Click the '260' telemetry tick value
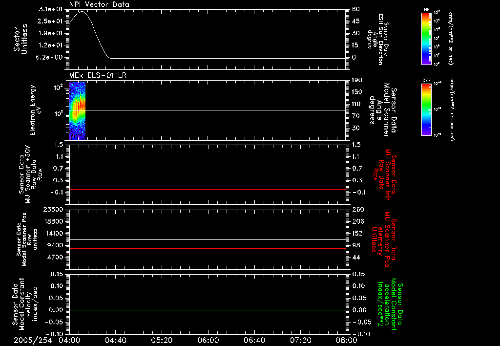The height and width of the screenshot is (346, 500). pyautogui.click(x=357, y=210)
